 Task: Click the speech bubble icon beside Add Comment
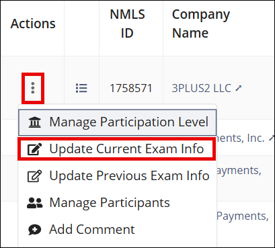(x=34, y=230)
